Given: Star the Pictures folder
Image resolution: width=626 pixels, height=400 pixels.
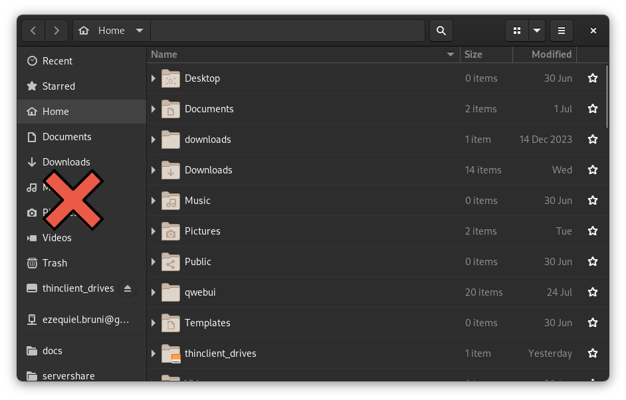Looking at the screenshot, I should (592, 231).
